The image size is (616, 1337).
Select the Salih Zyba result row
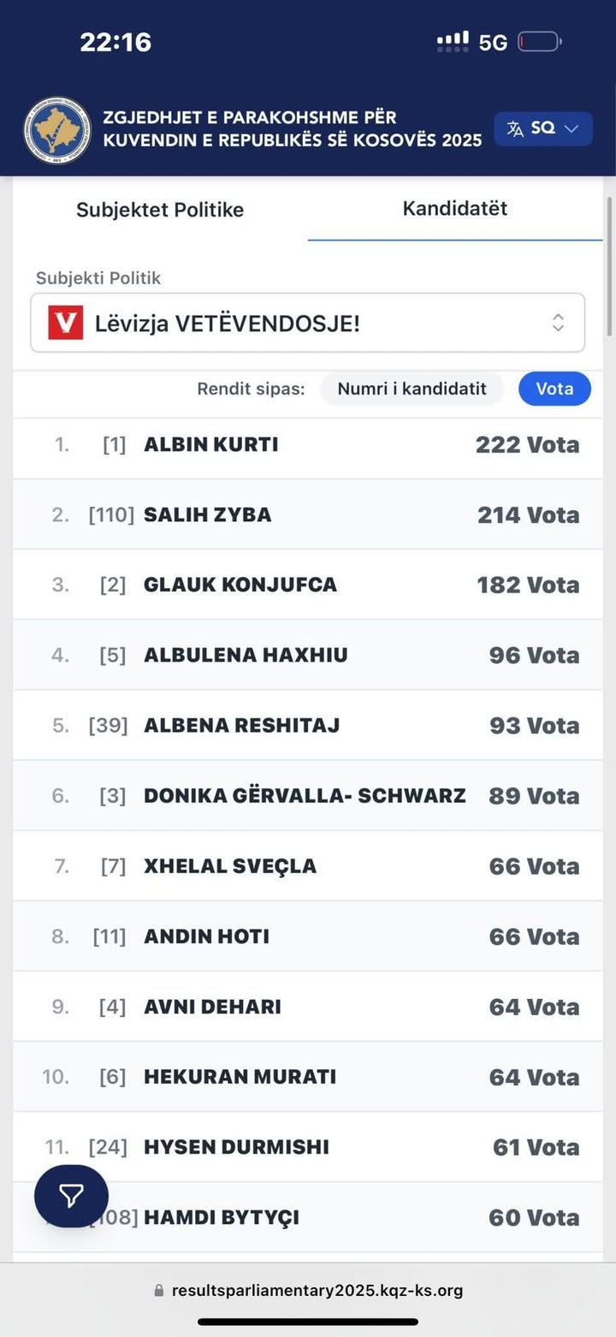coord(307,515)
